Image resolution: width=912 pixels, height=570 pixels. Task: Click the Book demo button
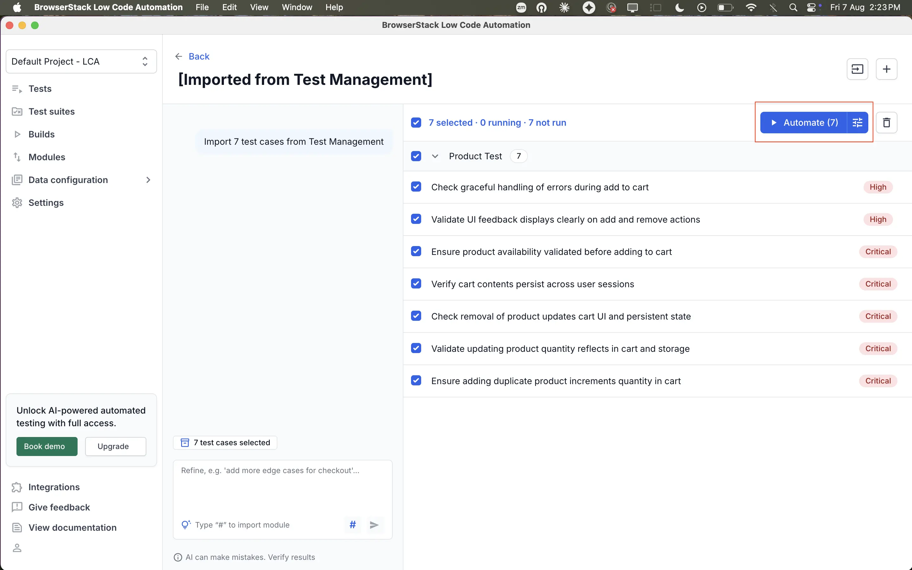[47, 446]
